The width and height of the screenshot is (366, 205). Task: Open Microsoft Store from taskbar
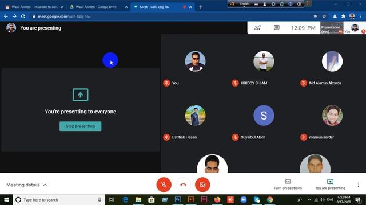[152, 200]
